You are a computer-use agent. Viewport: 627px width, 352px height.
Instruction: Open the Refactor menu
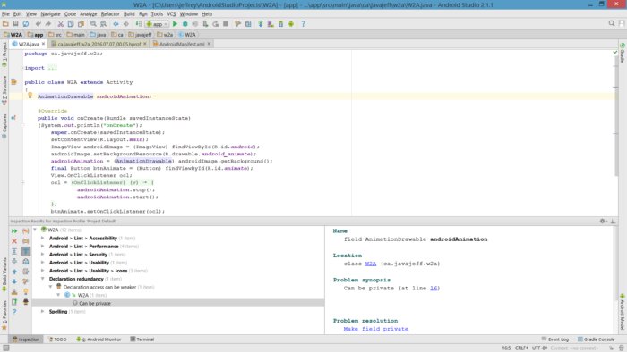coord(110,14)
